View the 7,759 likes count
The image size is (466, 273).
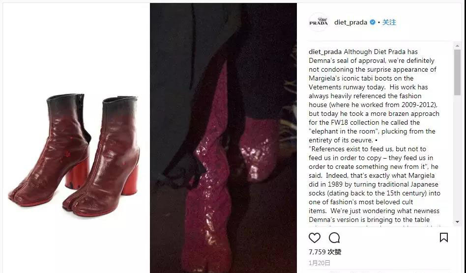(317, 252)
